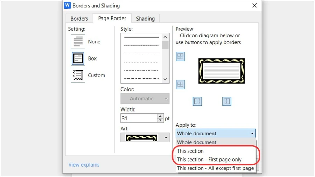Click the Style list scrollbar thumb

pyautogui.click(x=165, y=45)
